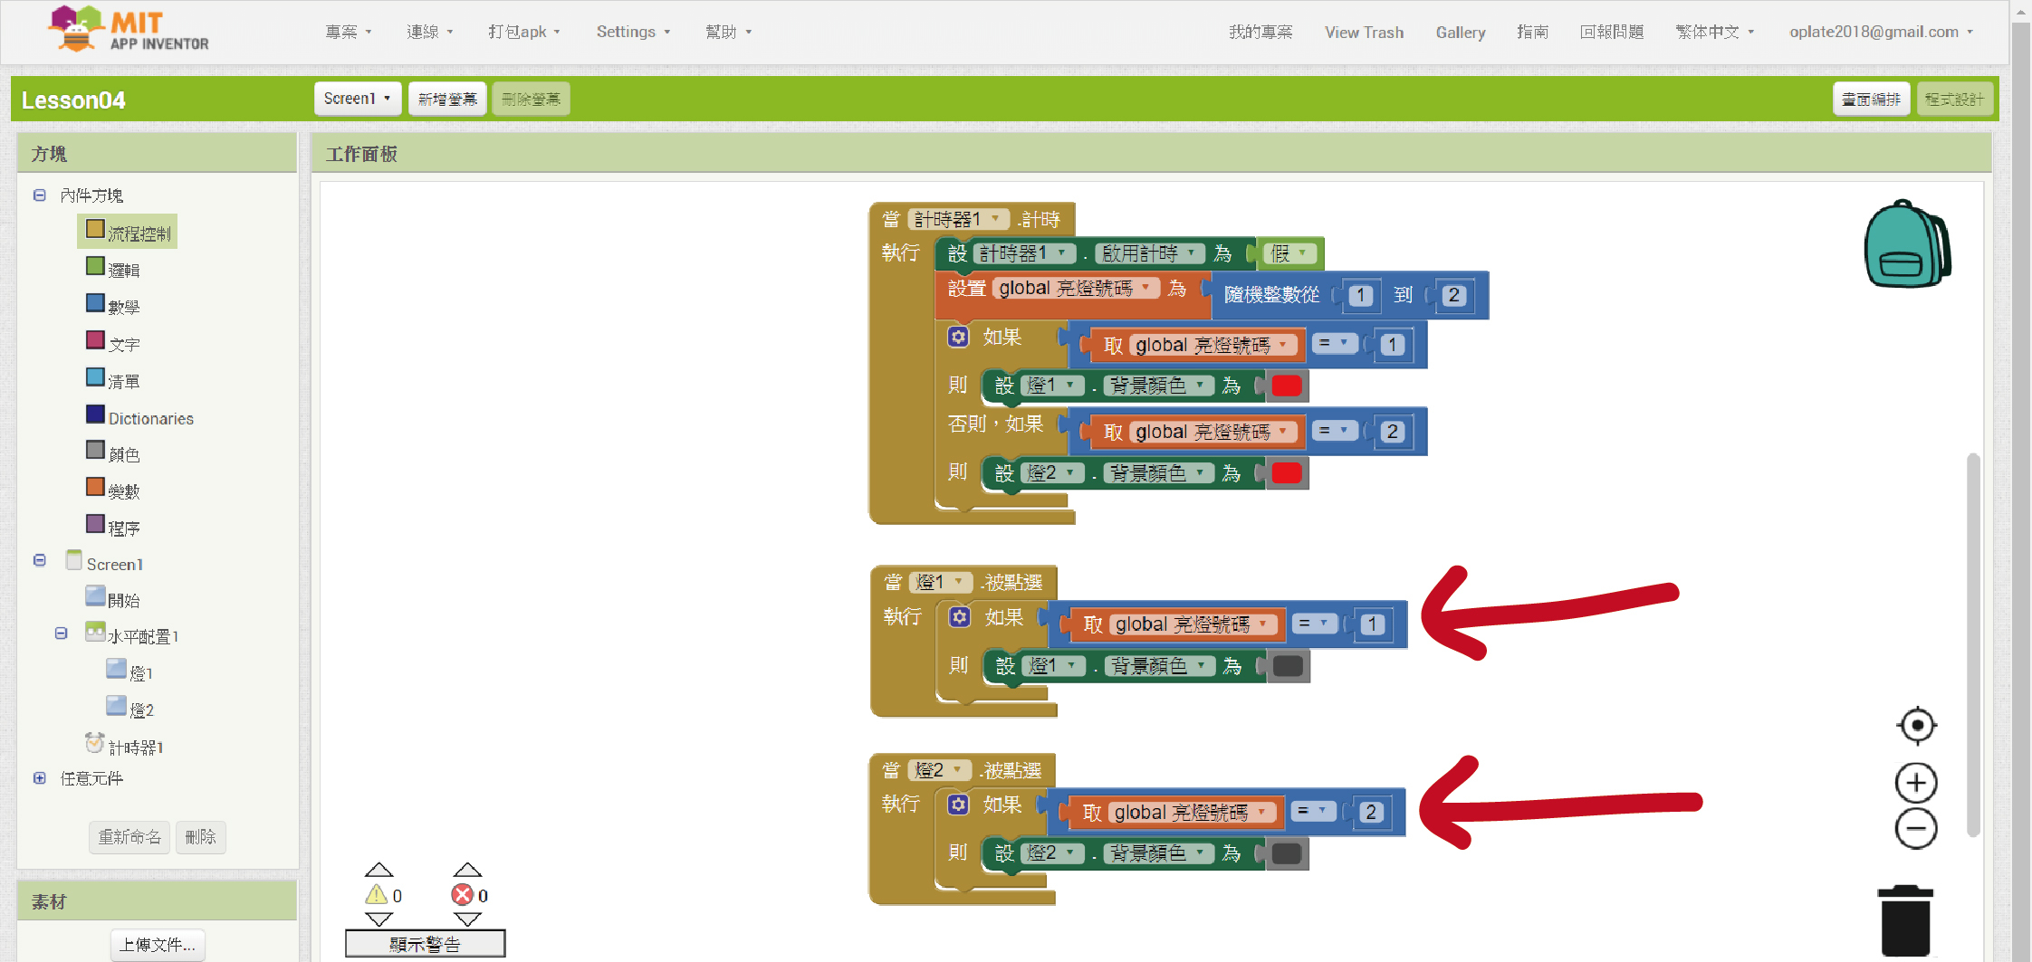Click the center workspace target icon
The height and width of the screenshot is (962, 2032).
1916,725
